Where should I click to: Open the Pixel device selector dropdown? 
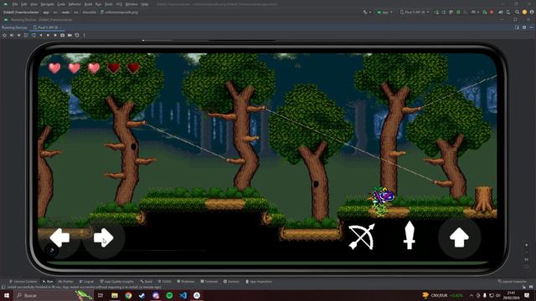[415, 12]
